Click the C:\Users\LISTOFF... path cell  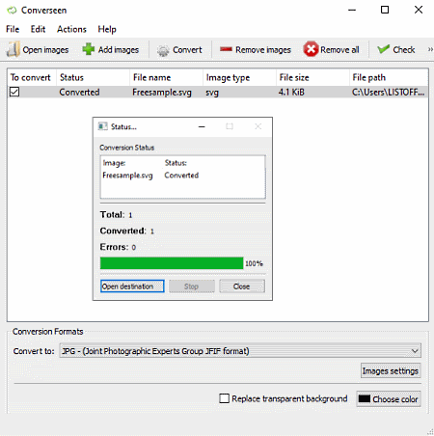[388, 93]
